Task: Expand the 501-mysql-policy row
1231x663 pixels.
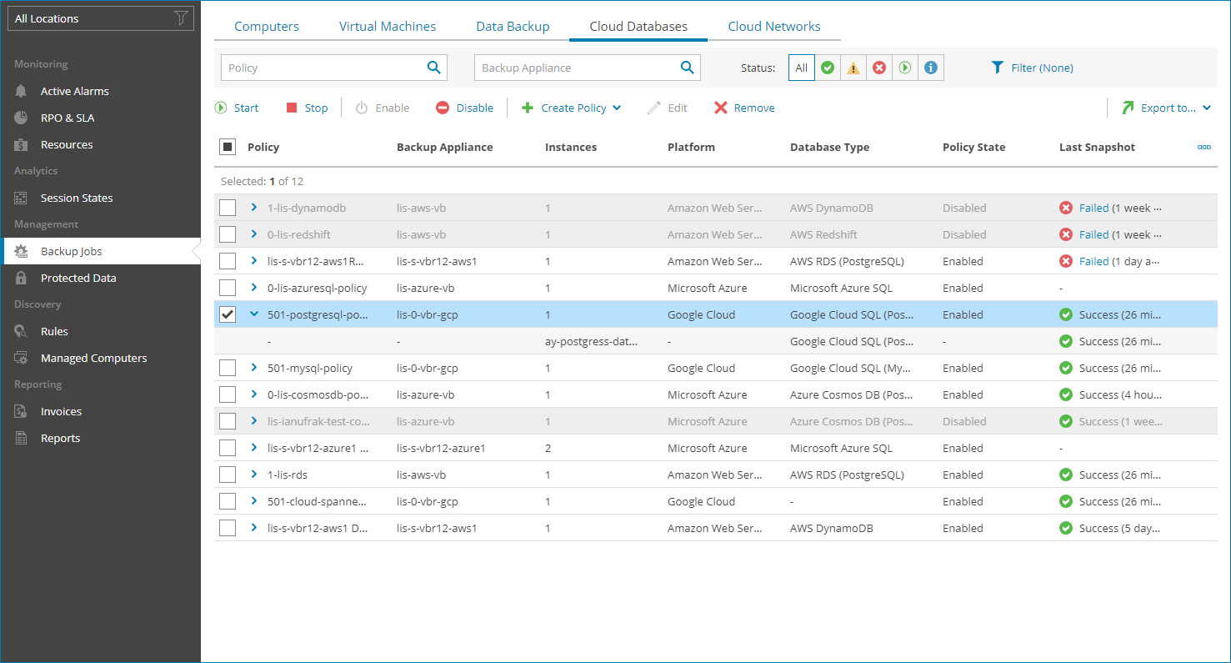Action: [x=254, y=368]
